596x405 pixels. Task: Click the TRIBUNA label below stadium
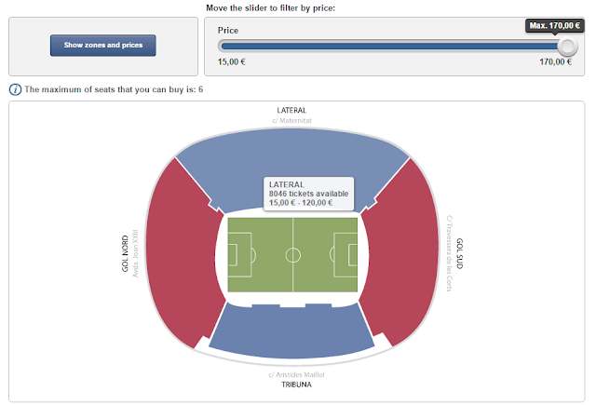(296, 385)
